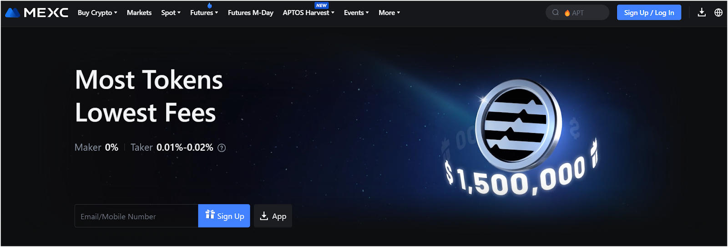
Task: Click the App download button
Action: point(273,216)
